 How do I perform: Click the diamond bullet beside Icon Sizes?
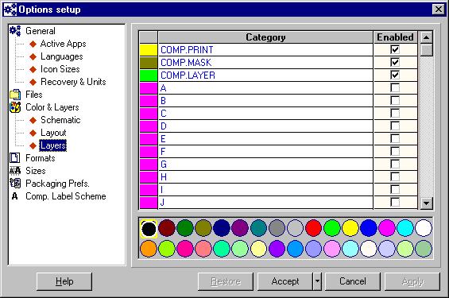click(33, 69)
